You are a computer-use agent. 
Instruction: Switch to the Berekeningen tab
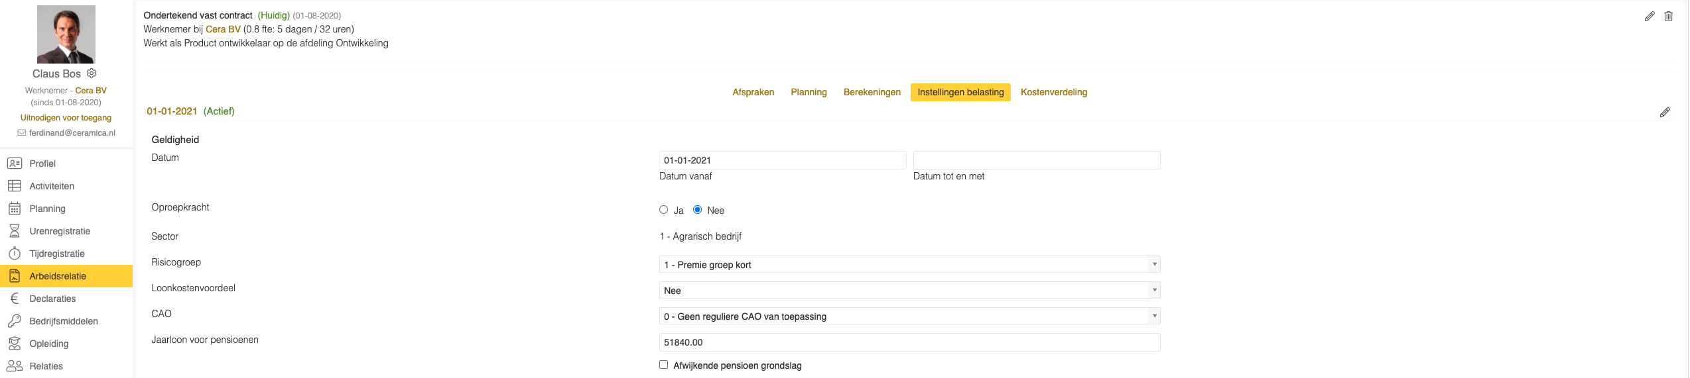pos(872,92)
